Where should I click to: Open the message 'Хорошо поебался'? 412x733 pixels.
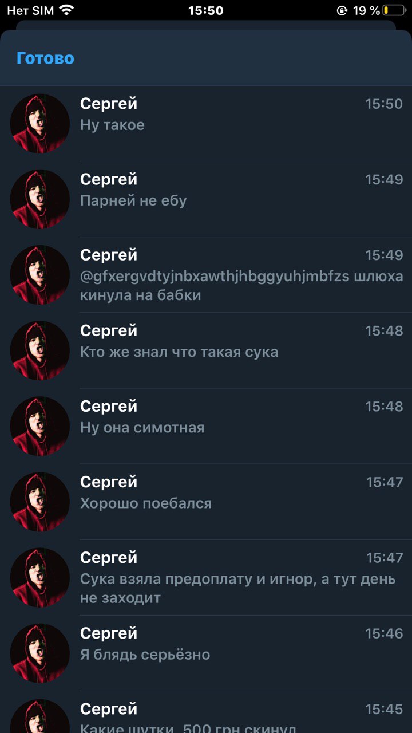206,502
